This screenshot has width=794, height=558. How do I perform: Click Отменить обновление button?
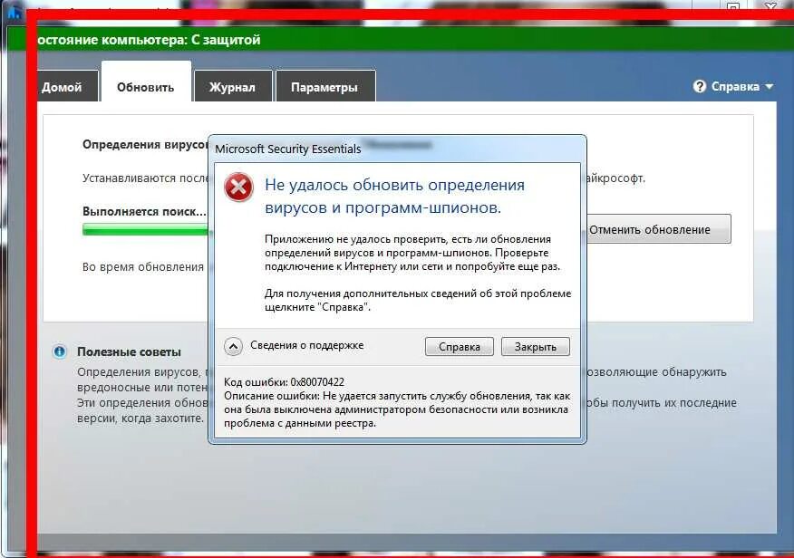[658, 229]
